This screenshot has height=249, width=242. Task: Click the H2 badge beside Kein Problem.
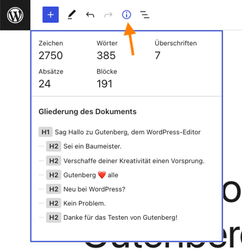pyautogui.click(x=54, y=203)
